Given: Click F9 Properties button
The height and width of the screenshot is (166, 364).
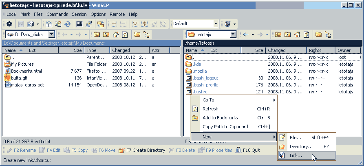Looking at the screenshot, I should tap(215, 150).
